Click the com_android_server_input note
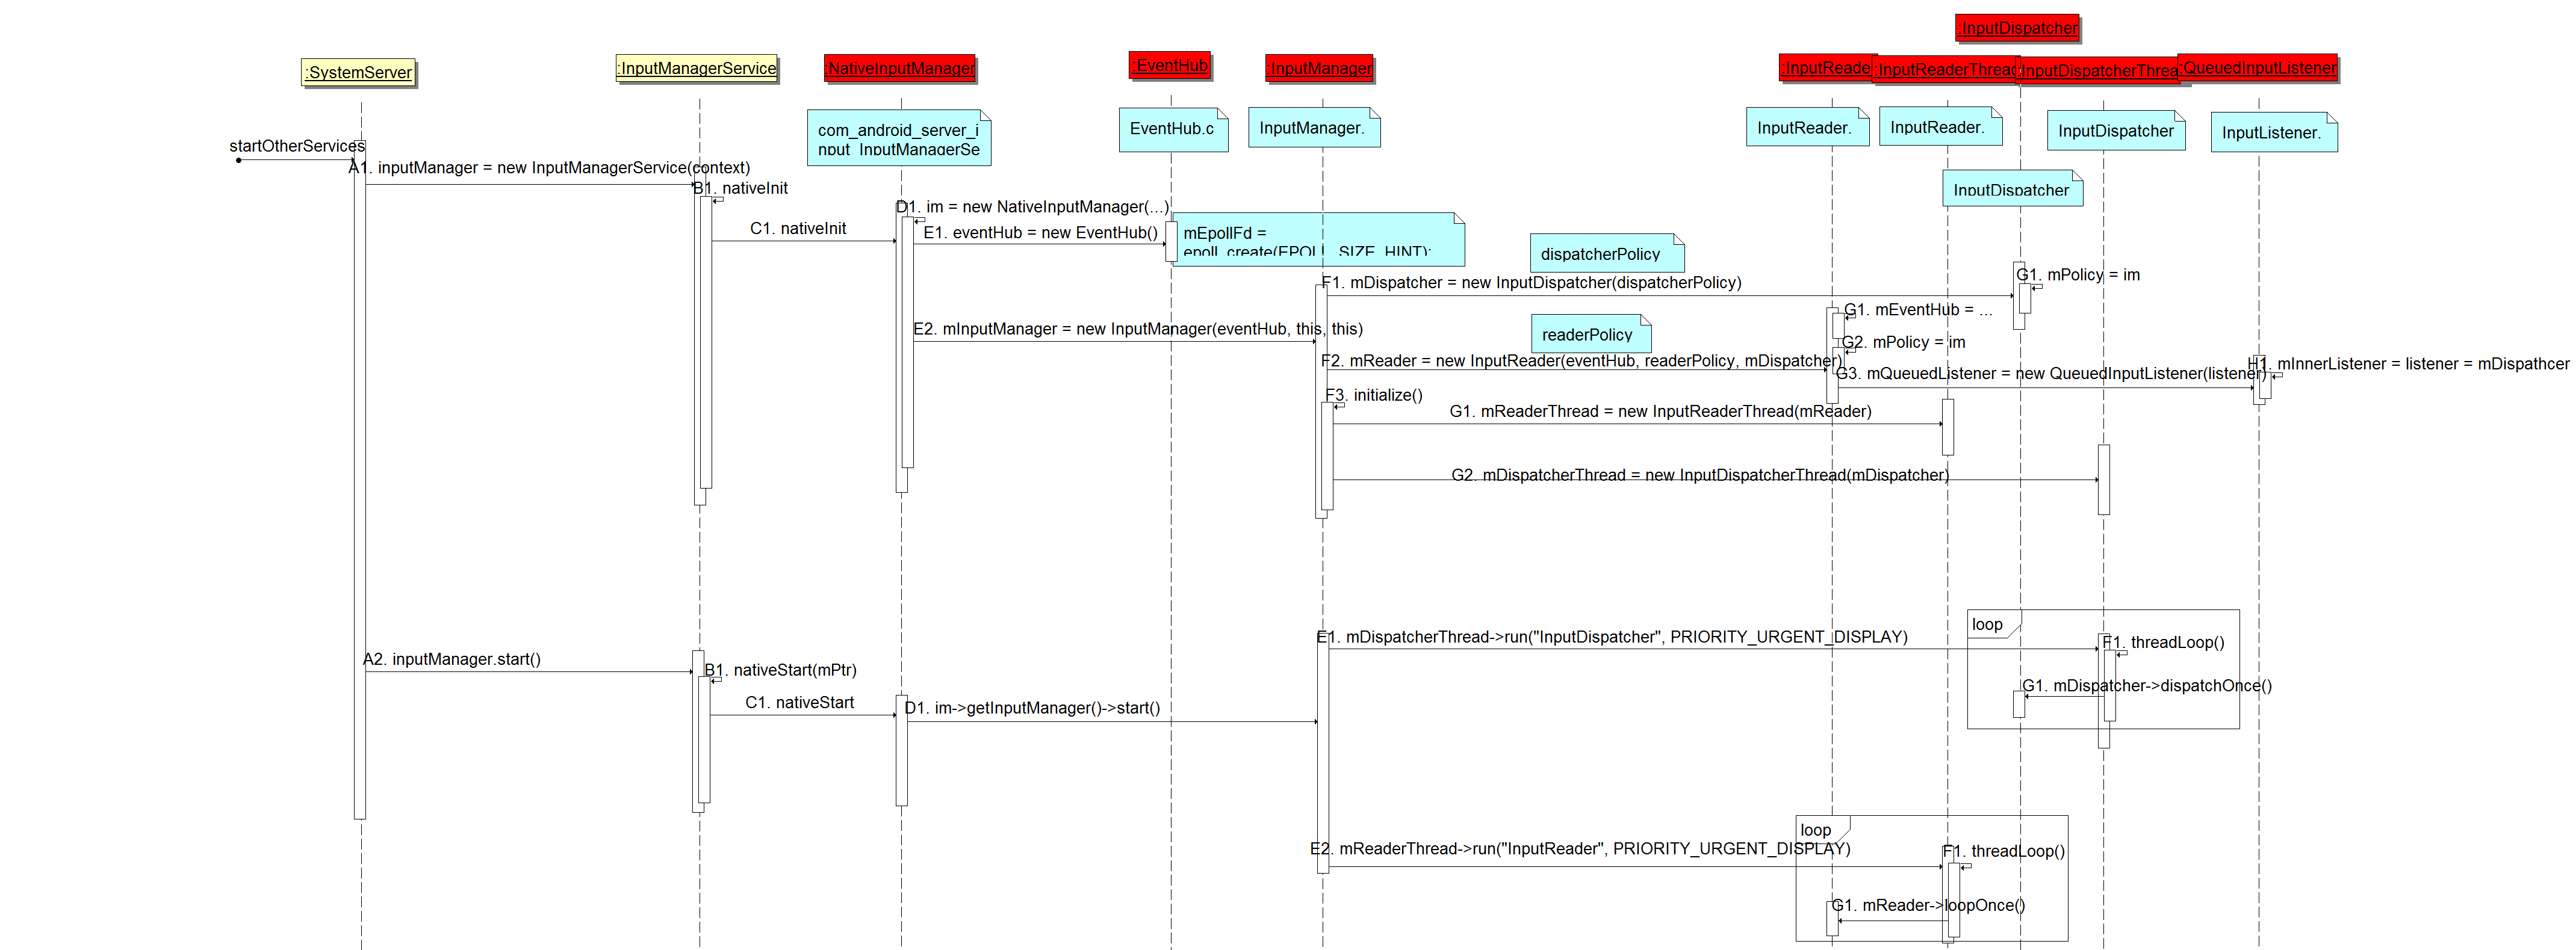The image size is (2576, 950). pyautogui.click(x=897, y=138)
